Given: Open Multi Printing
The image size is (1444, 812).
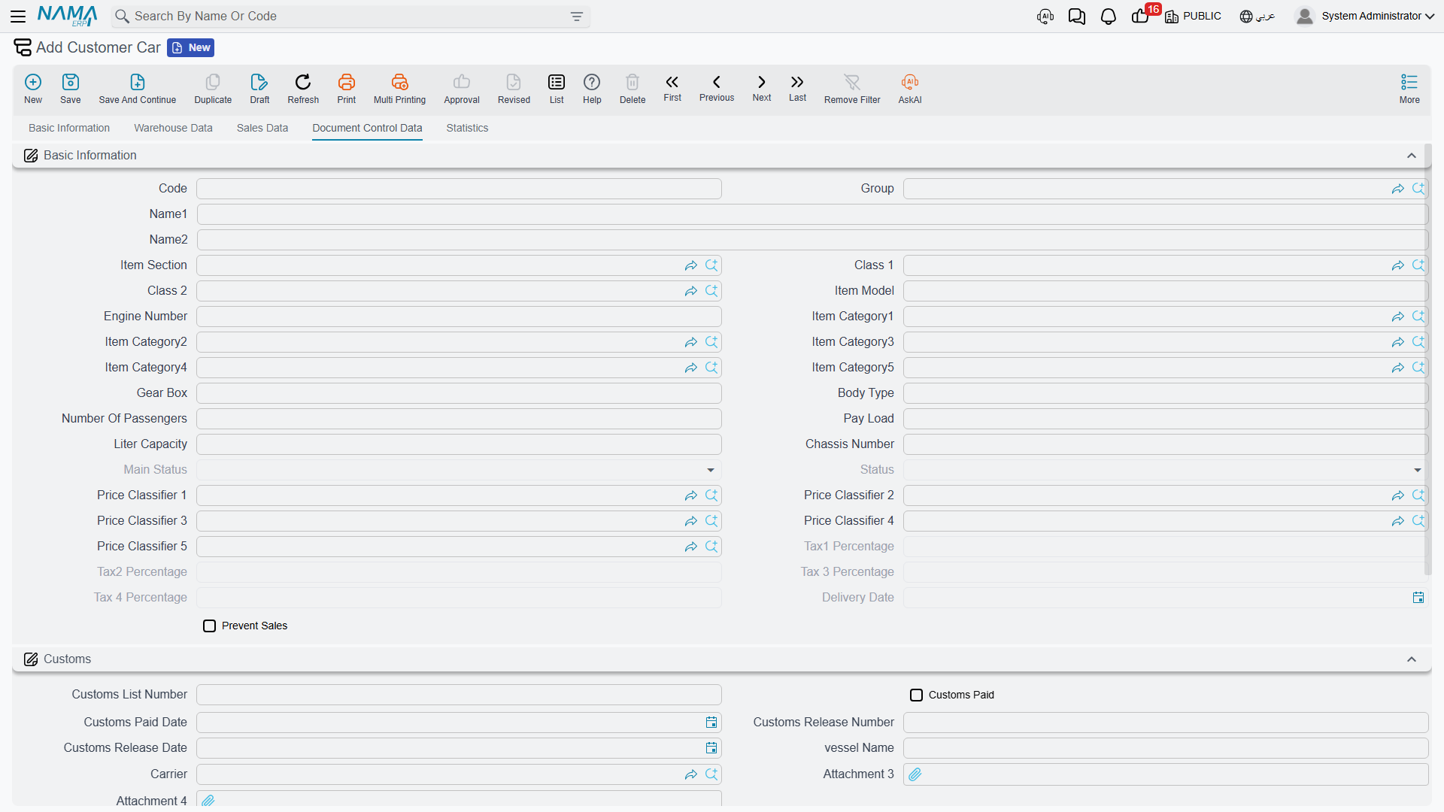Looking at the screenshot, I should tap(399, 89).
